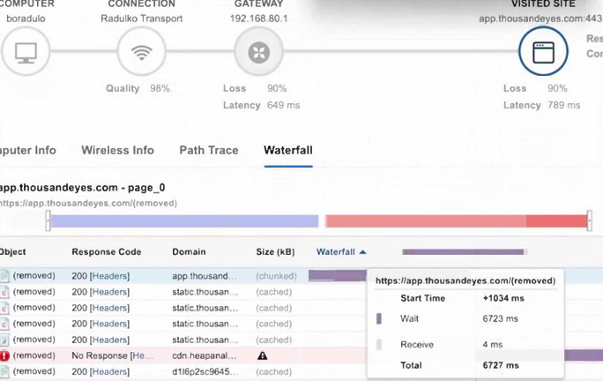Click the Object column header
603x381 pixels.
pos(12,252)
